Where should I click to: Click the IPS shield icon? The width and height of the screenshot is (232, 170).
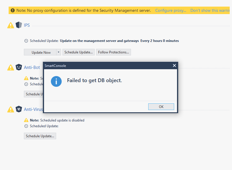[19, 25]
